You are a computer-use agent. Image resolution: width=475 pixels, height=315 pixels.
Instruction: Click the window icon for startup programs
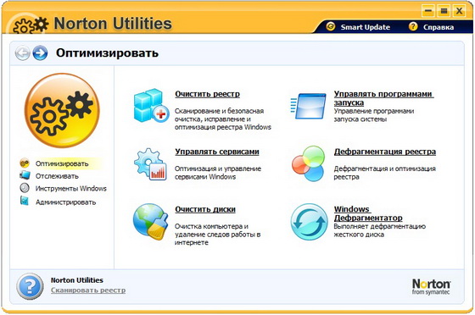click(x=309, y=106)
